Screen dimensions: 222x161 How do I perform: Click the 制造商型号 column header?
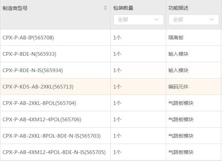tap(15, 8)
